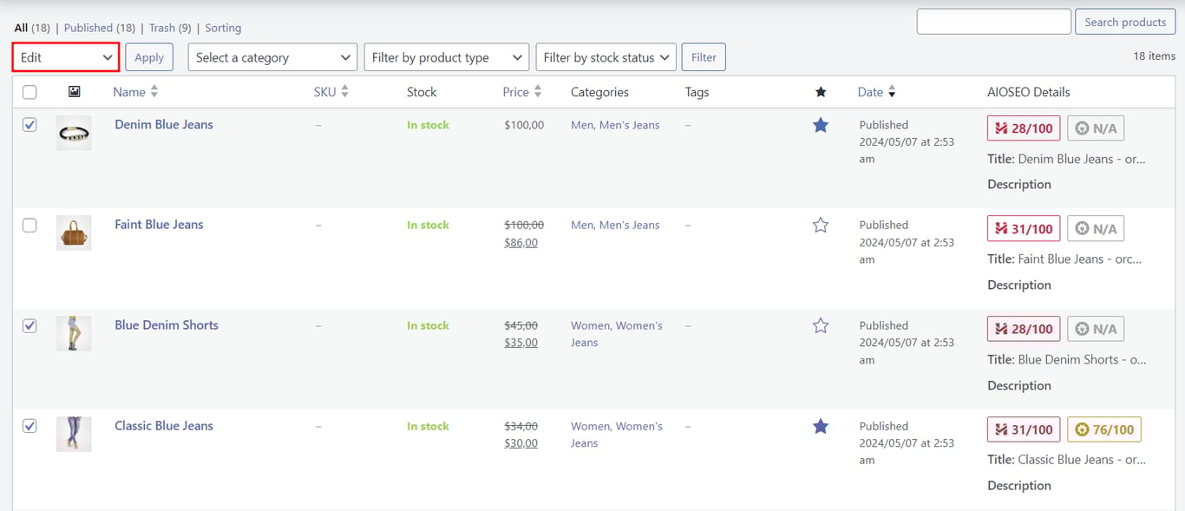This screenshot has width=1185, height=511.
Task: Open the 76/100 readability score for Classic Blue Jeans
Action: pyautogui.click(x=1104, y=429)
